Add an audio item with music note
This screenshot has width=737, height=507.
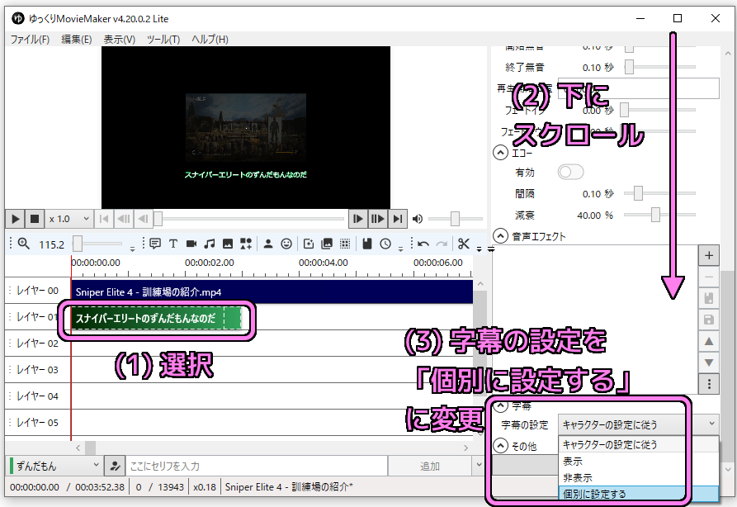pyautogui.click(x=210, y=244)
